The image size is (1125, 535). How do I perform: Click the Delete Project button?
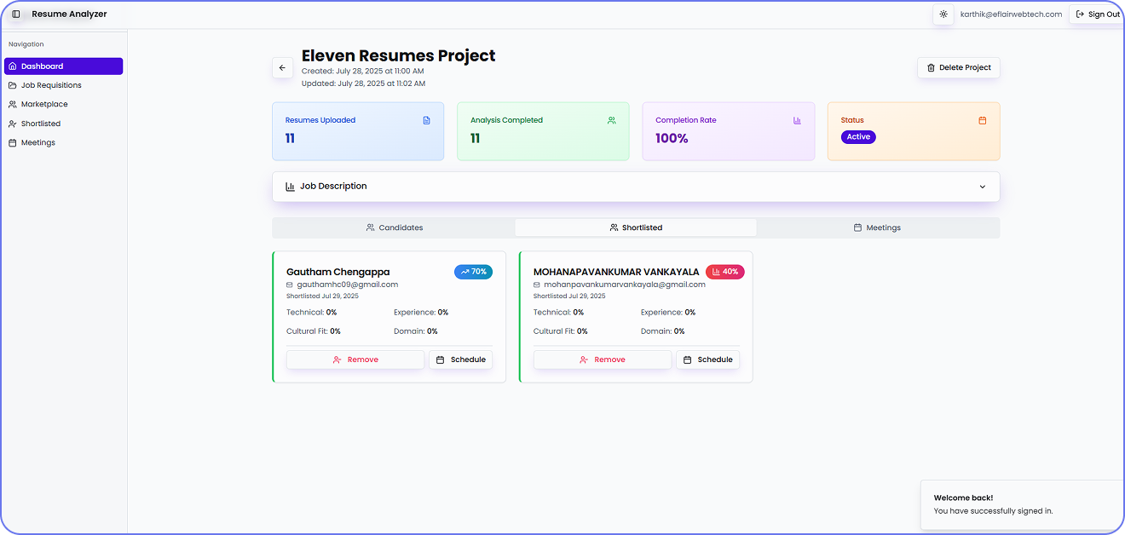point(959,67)
